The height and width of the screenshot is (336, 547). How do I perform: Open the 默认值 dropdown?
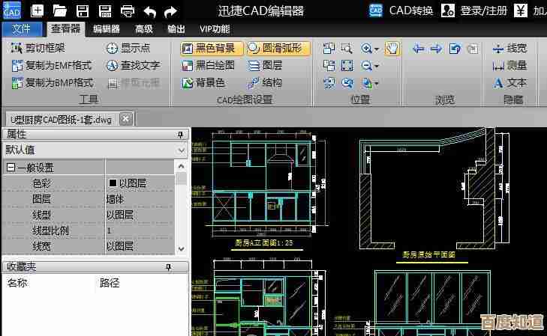click(182, 150)
